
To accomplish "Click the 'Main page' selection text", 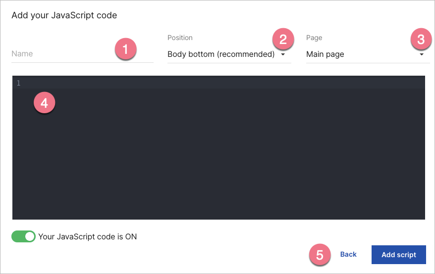I will coord(325,54).
